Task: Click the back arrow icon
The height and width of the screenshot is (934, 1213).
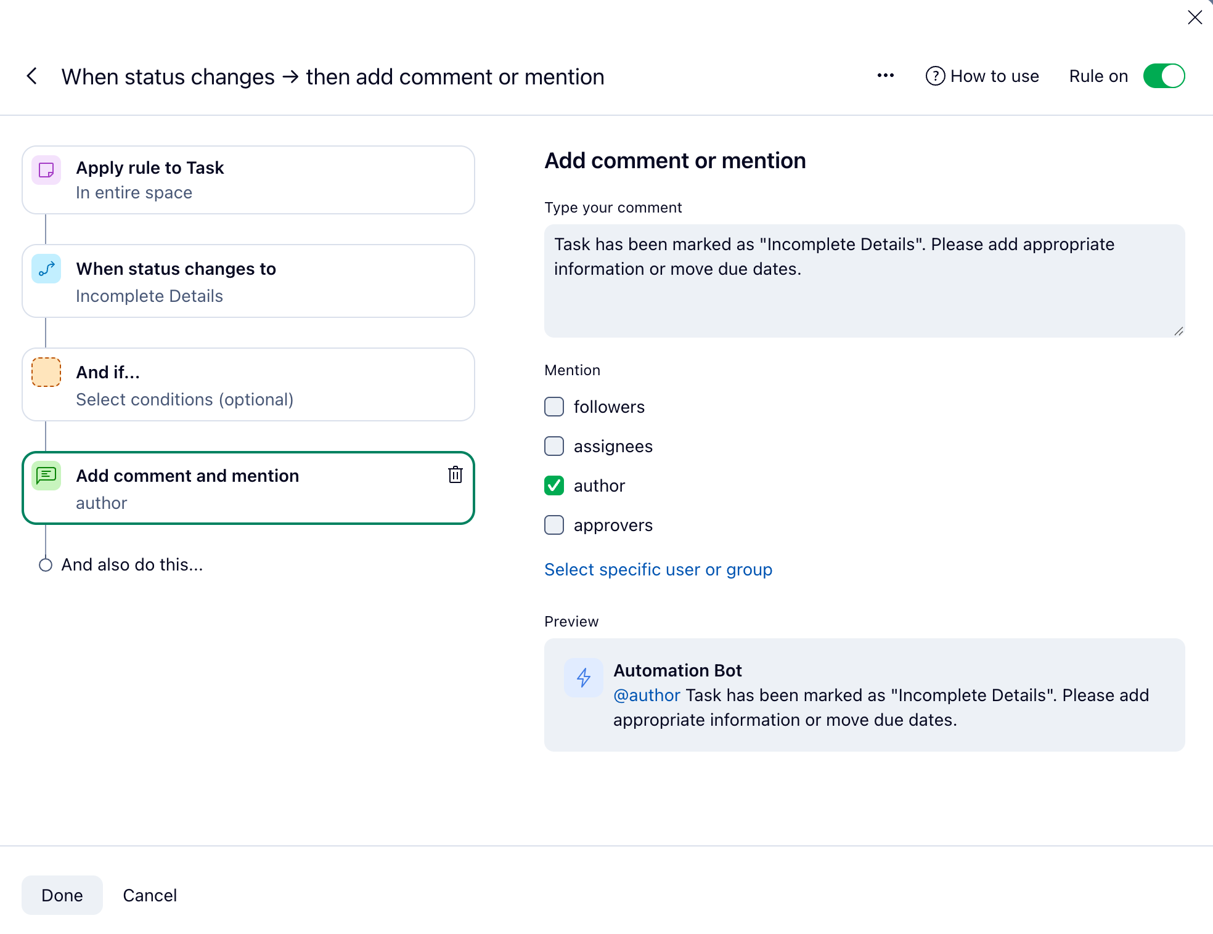Action: 32,76
